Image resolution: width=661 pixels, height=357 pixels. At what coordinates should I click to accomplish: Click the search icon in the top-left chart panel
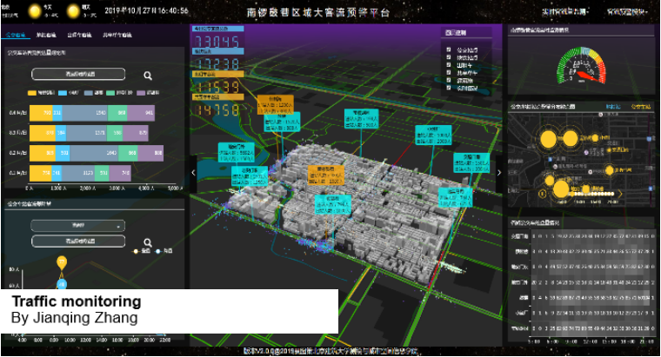(x=149, y=76)
